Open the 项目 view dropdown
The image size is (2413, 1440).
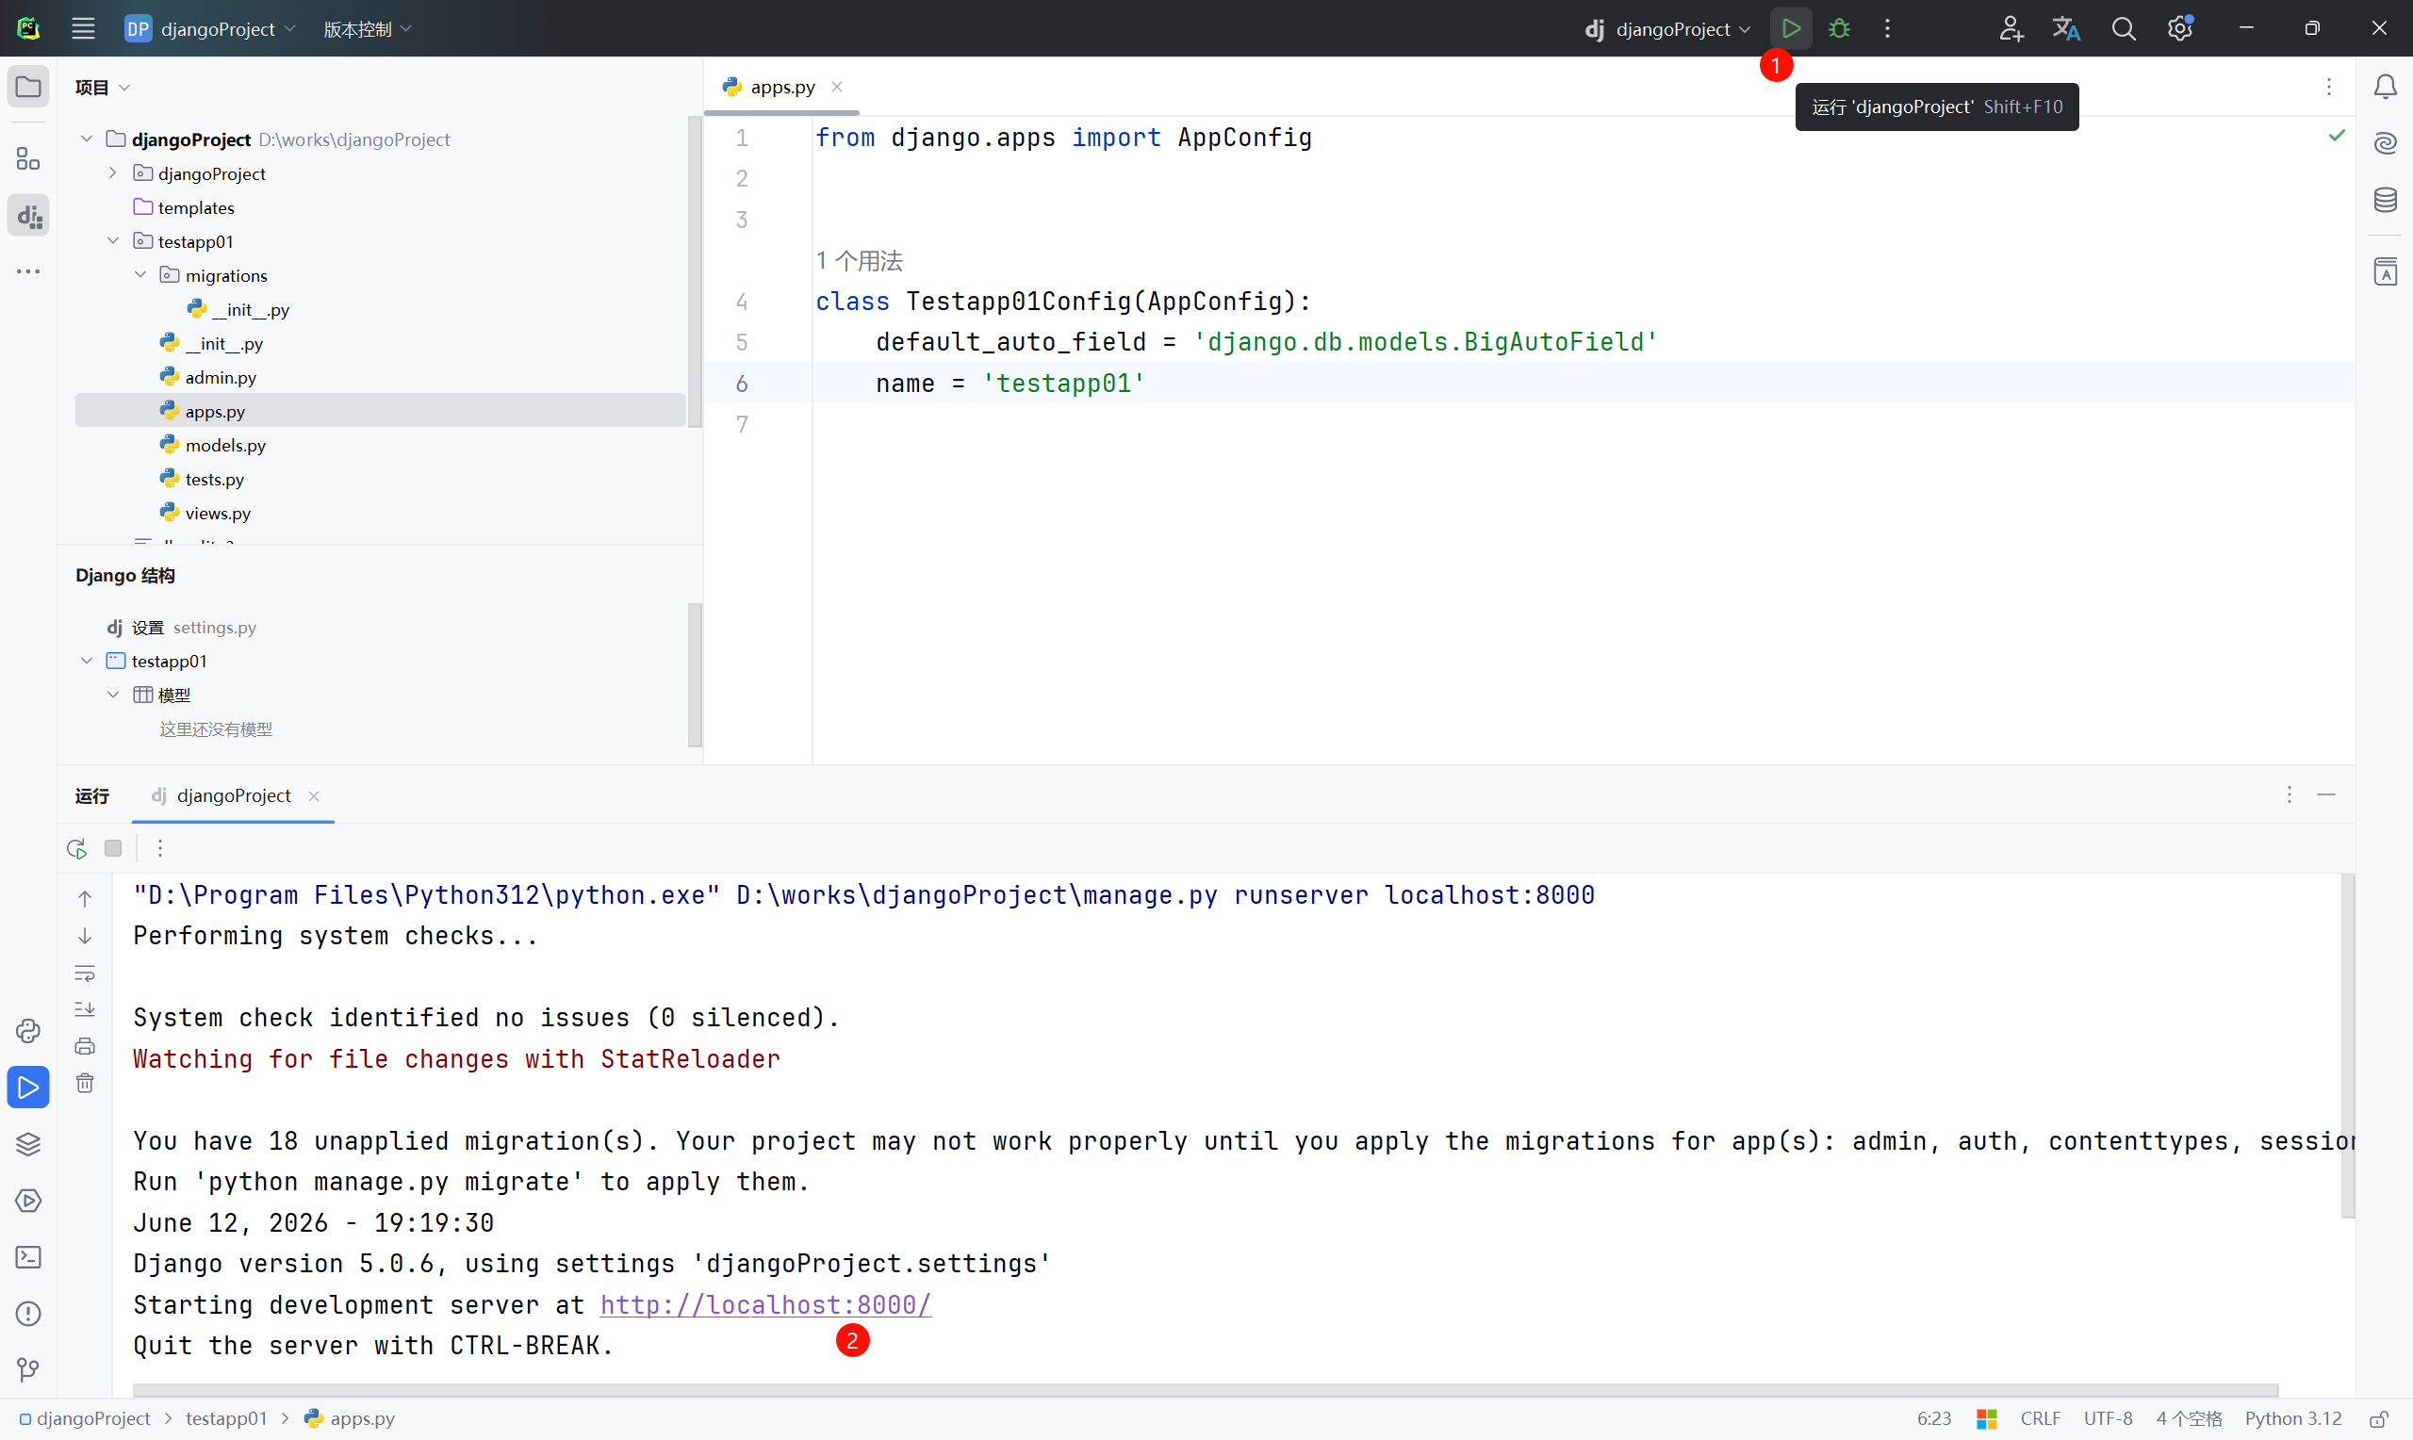[x=103, y=88]
